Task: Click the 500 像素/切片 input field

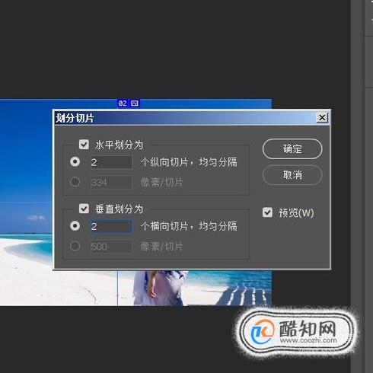Action: click(111, 247)
